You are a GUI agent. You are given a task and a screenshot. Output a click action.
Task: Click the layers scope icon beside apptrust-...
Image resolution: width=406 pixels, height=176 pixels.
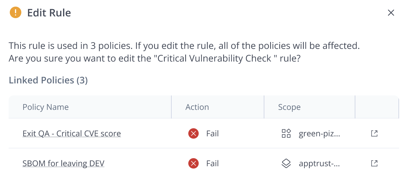[x=286, y=163]
